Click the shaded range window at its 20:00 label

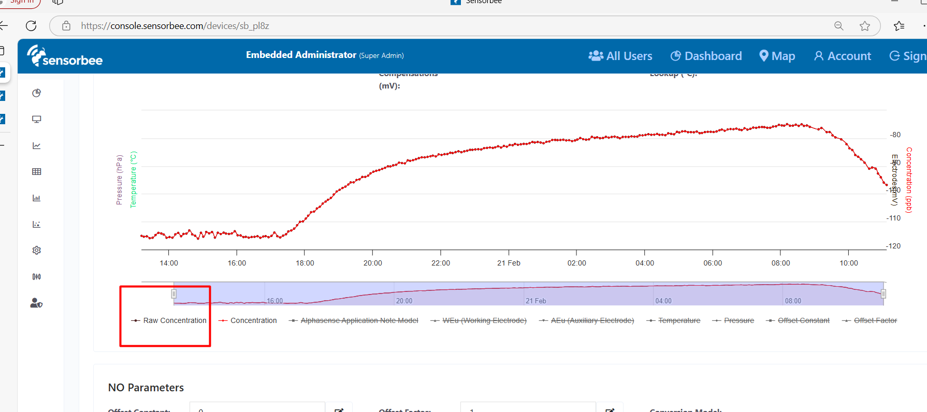(x=404, y=301)
